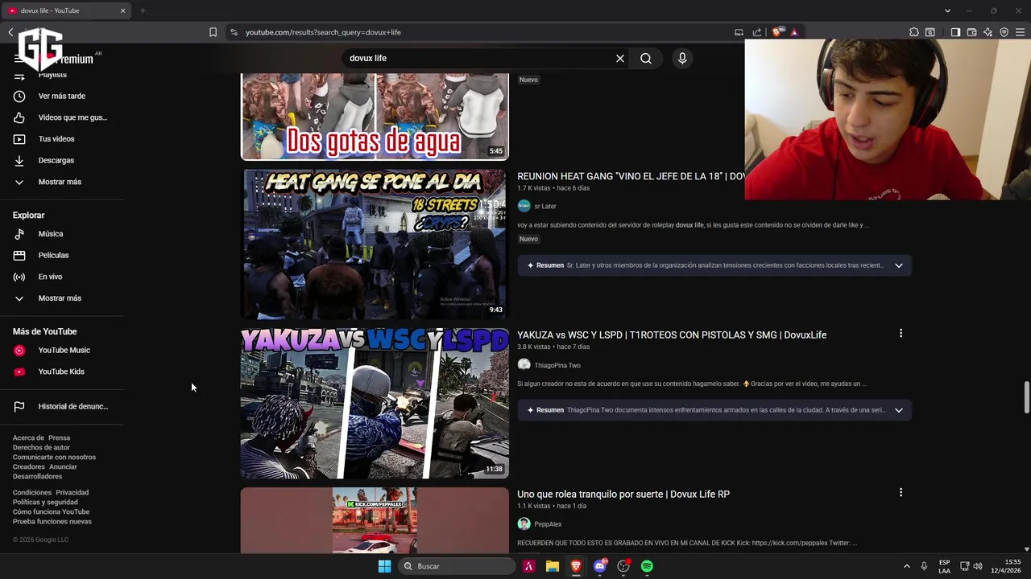The height and width of the screenshot is (579, 1031).
Task: Open a new tab with plus button
Action: pos(143,10)
